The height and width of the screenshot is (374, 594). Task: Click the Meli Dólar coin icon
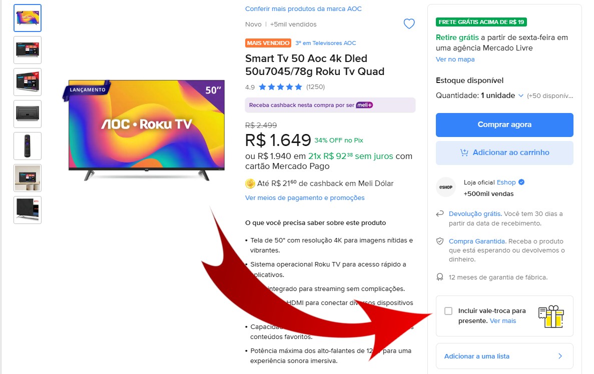(250, 183)
